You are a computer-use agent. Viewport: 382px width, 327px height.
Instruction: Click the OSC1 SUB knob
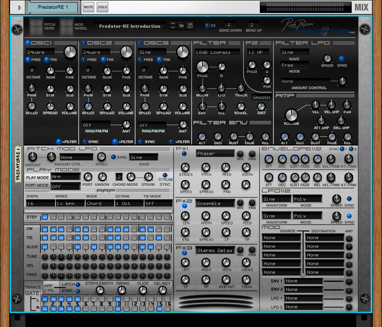pyautogui.click(x=70, y=89)
